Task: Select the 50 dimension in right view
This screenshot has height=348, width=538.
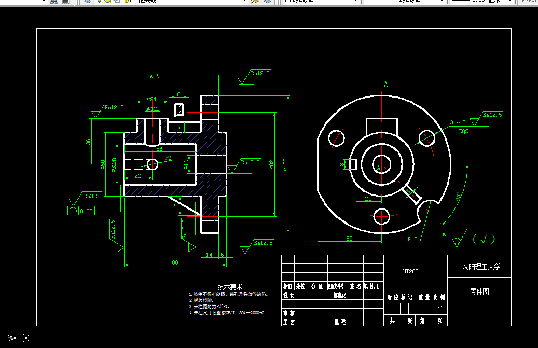Action: [349, 239]
